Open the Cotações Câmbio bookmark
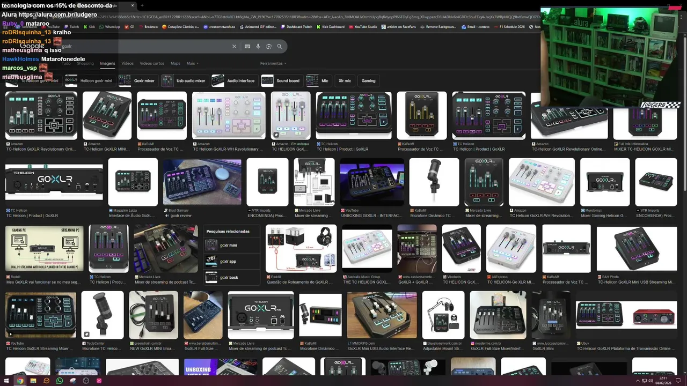687x386 pixels. [180, 27]
